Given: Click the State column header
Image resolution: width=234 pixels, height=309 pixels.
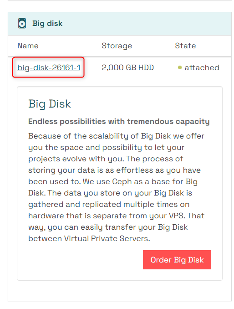Looking at the screenshot, I should pos(185,46).
